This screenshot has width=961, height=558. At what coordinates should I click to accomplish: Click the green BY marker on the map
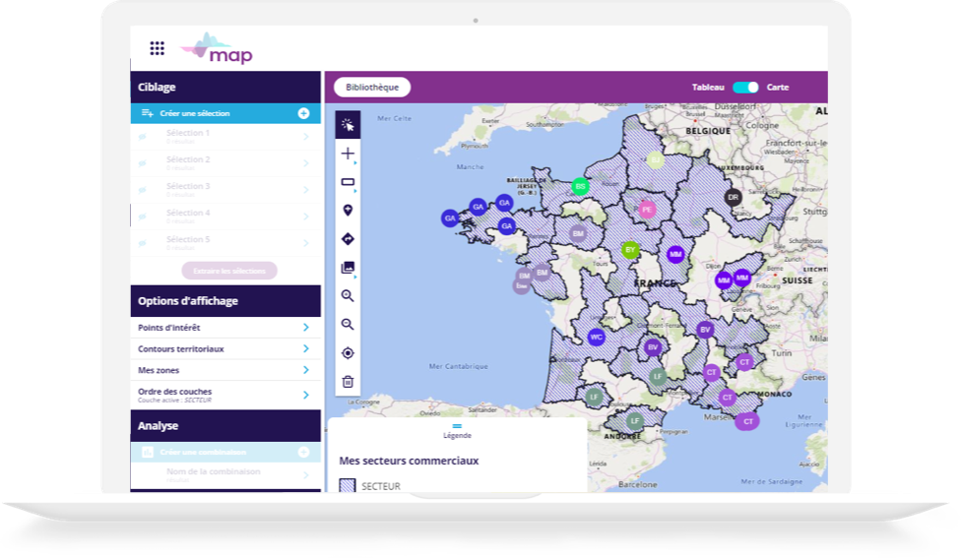(630, 250)
